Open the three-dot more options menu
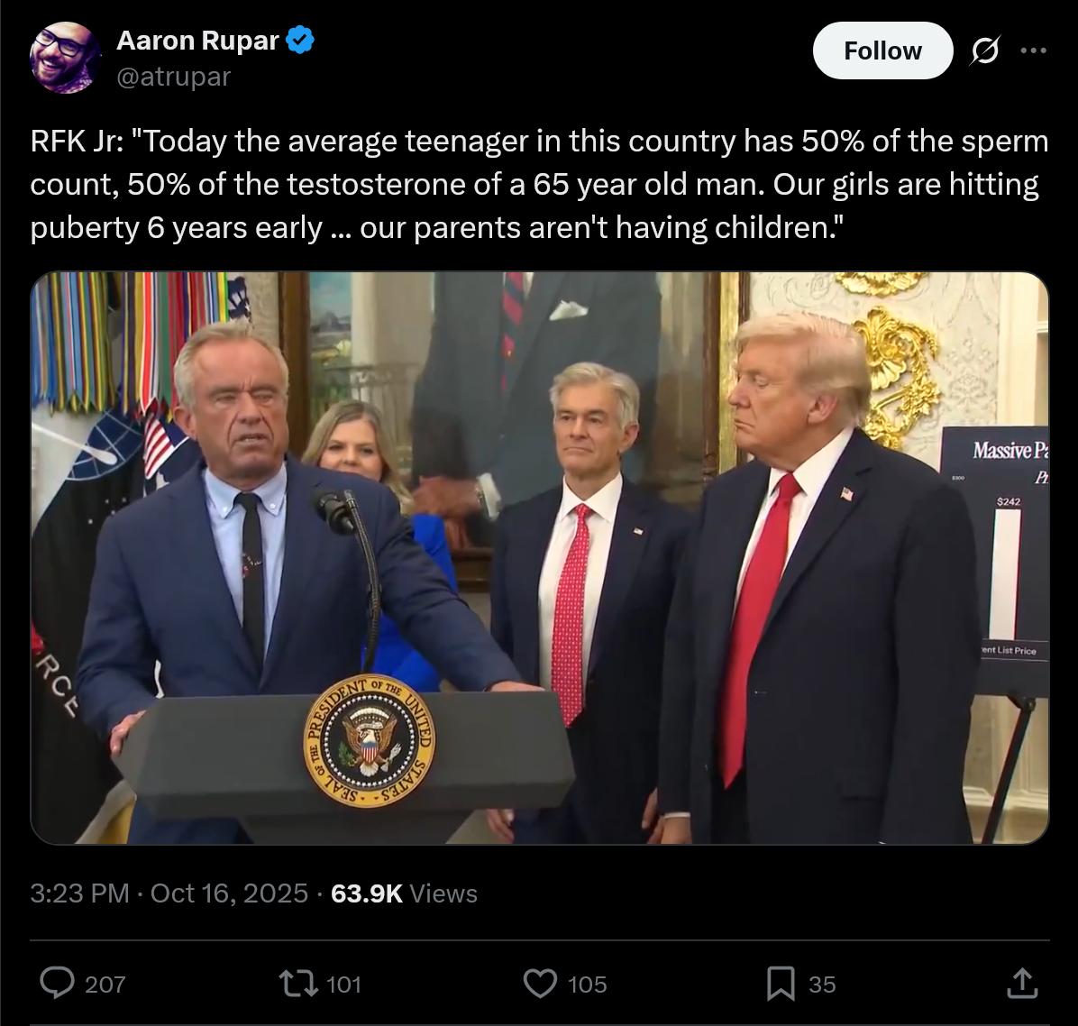 click(x=1033, y=50)
